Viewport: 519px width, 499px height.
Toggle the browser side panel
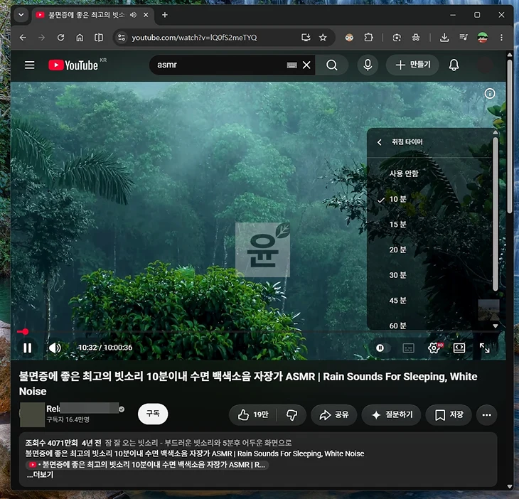[99, 38]
